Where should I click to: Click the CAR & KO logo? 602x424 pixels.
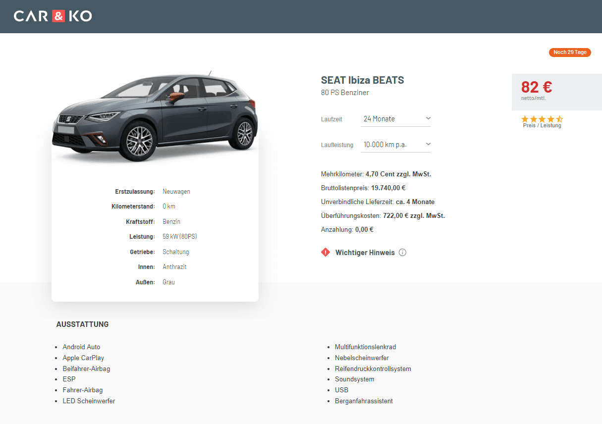[53, 16]
